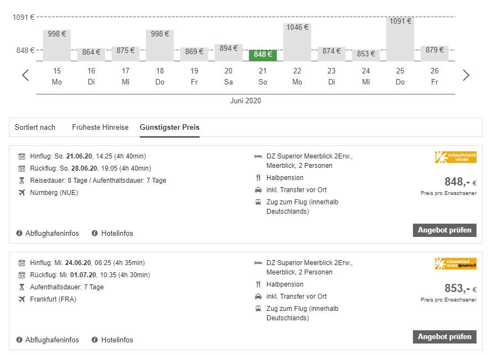This screenshot has width=492, height=354.
Task: Open Abflughafeninfos for Nürnberg offer
Action: (52, 233)
